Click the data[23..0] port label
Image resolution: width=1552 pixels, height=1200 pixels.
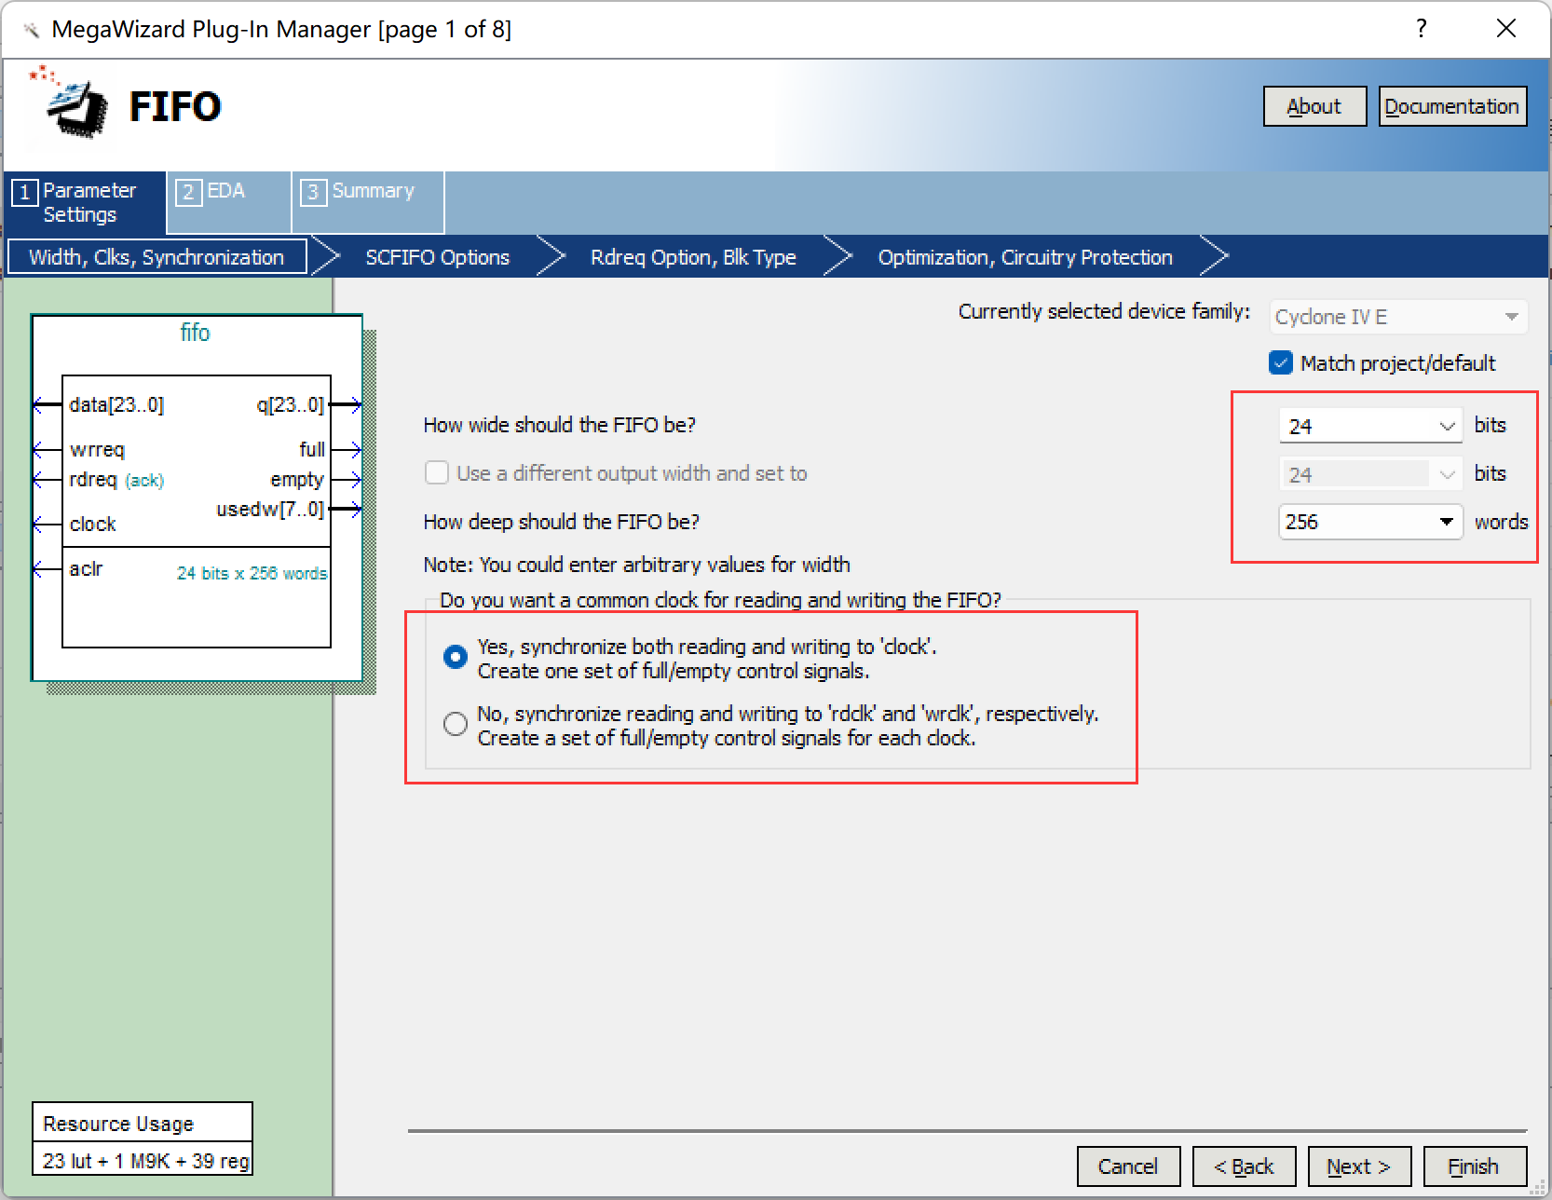click(116, 404)
